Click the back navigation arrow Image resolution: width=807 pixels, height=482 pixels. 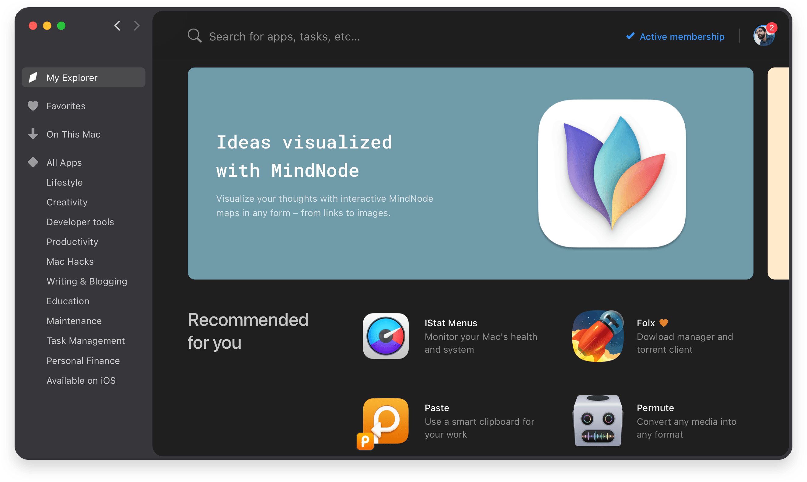point(117,26)
